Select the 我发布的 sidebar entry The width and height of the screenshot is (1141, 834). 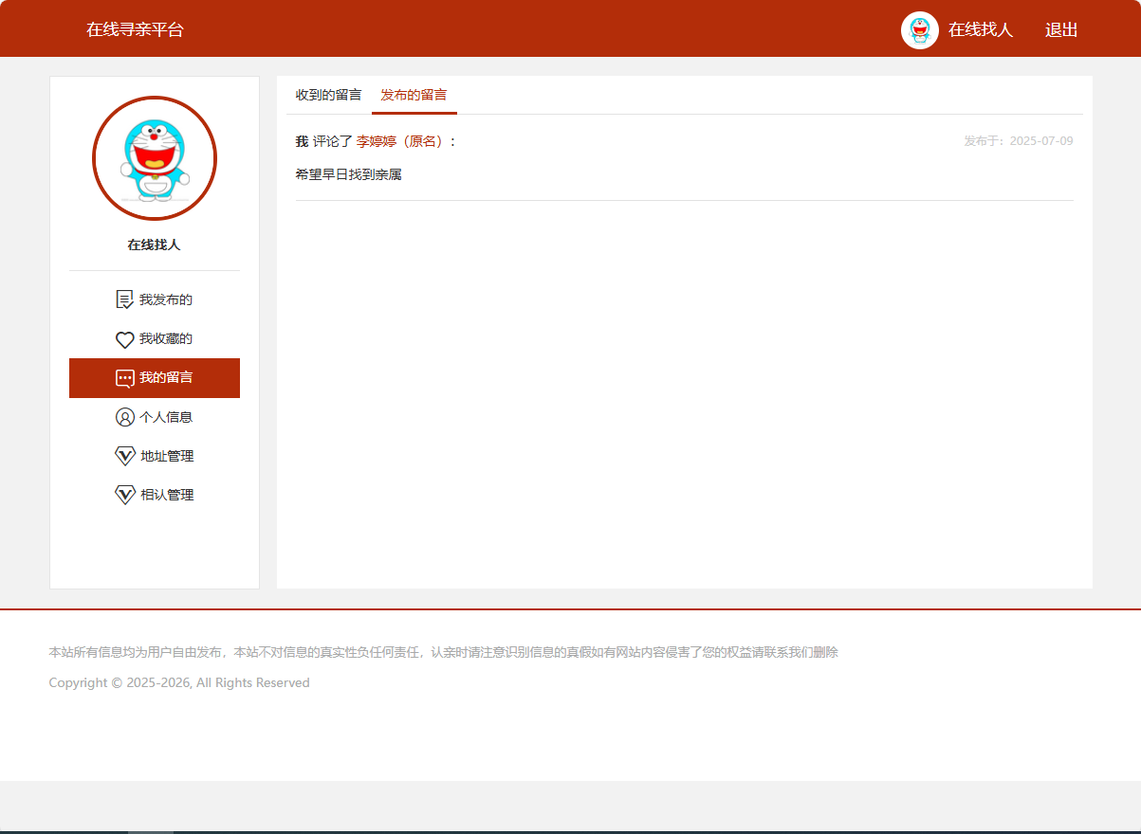166,299
